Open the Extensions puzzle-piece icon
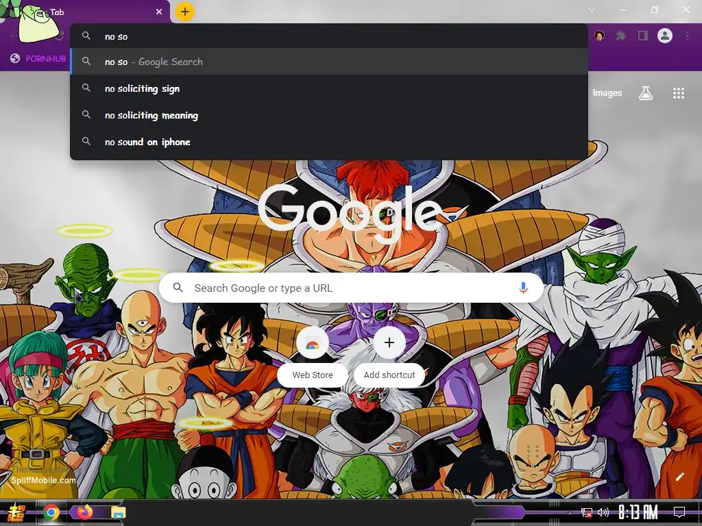Image resolution: width=702 pixels, height=526 pixels. coord(620,36)
